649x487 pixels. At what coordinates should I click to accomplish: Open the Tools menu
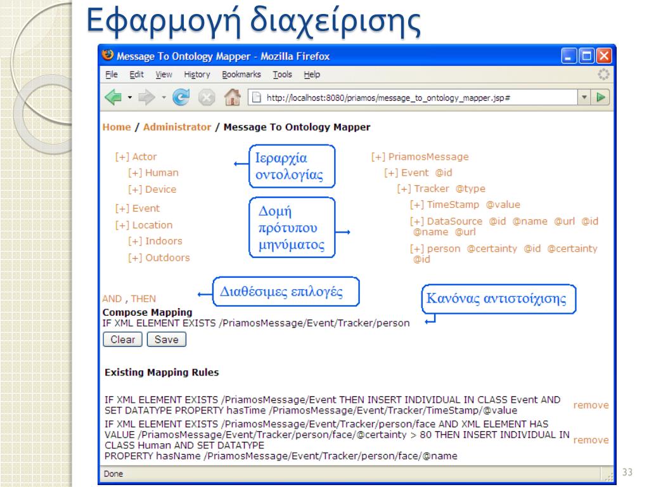282,75
